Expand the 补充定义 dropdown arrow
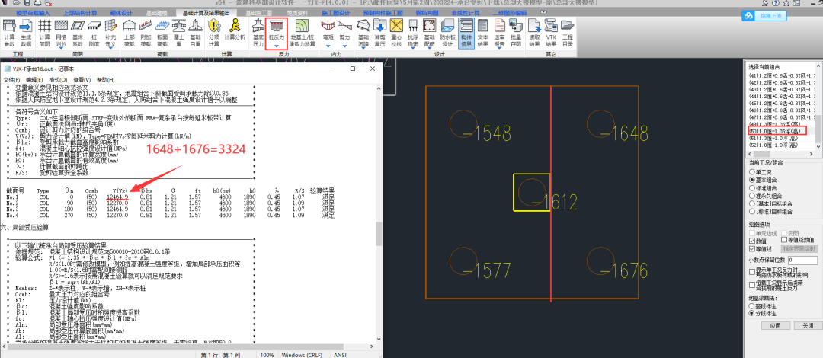 (110, 46)
